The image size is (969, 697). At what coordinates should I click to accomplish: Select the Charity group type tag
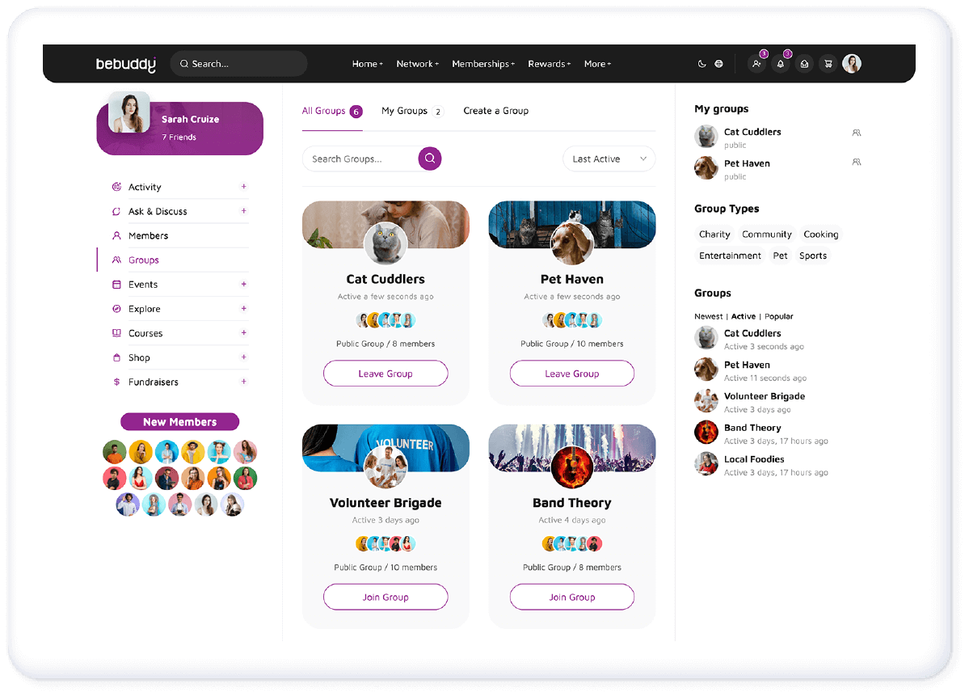pos(714,234)
